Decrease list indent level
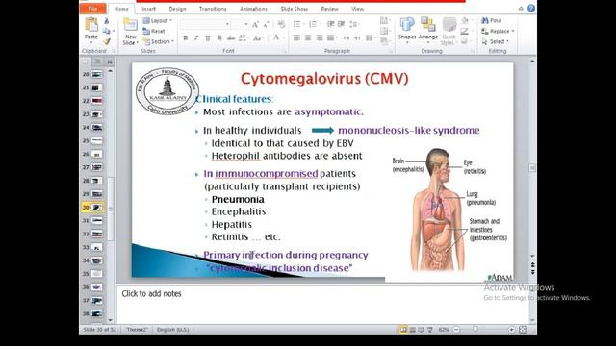This screenshot has width=616, height=346. [x=330, y=24]
